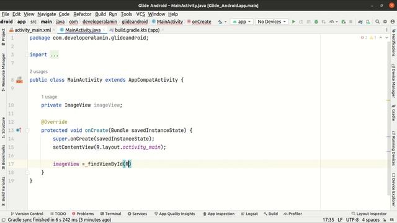Toggle tool window bars icon in status bar
This screenshot has height=223, width=397.
tap(4, 220)
